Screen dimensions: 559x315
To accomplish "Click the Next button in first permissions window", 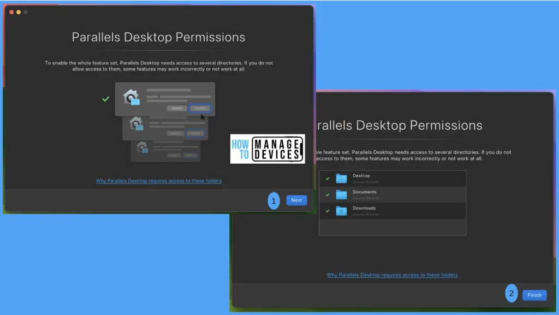I will [x=296, y=200].
